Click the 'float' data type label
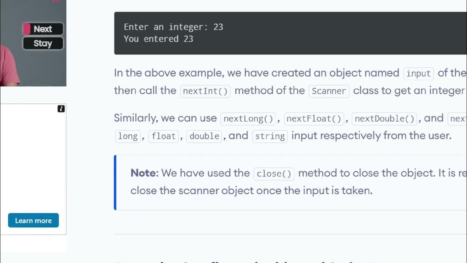The image size is (467, 263). click(163, 136)
